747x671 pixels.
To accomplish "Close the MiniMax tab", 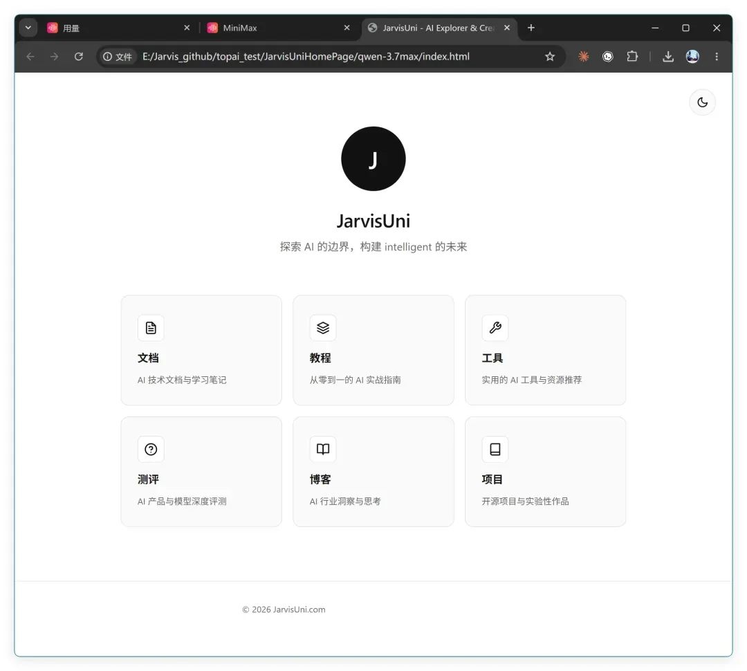I will click(x=347, y=28).
